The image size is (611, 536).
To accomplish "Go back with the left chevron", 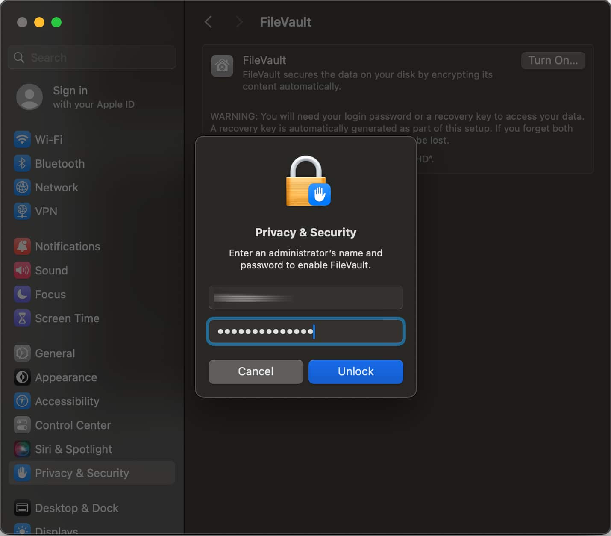I will 209,22.
